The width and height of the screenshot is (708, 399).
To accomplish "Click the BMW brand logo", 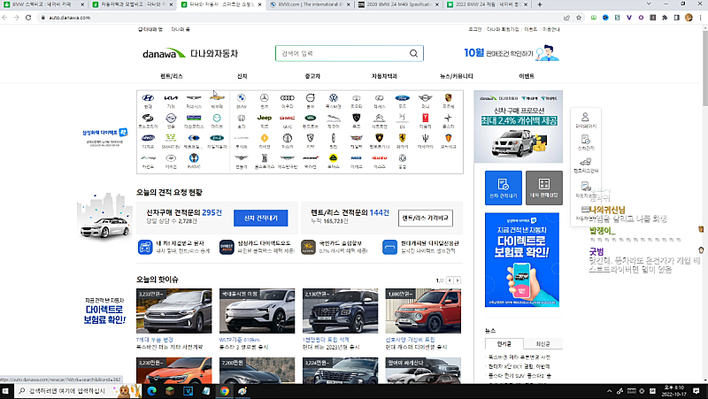I will [x=241, y=98].
